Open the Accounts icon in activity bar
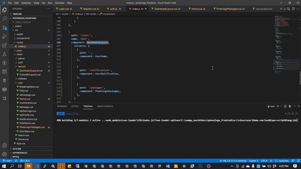This screenshot has width=301, height=169. (4, 146)
